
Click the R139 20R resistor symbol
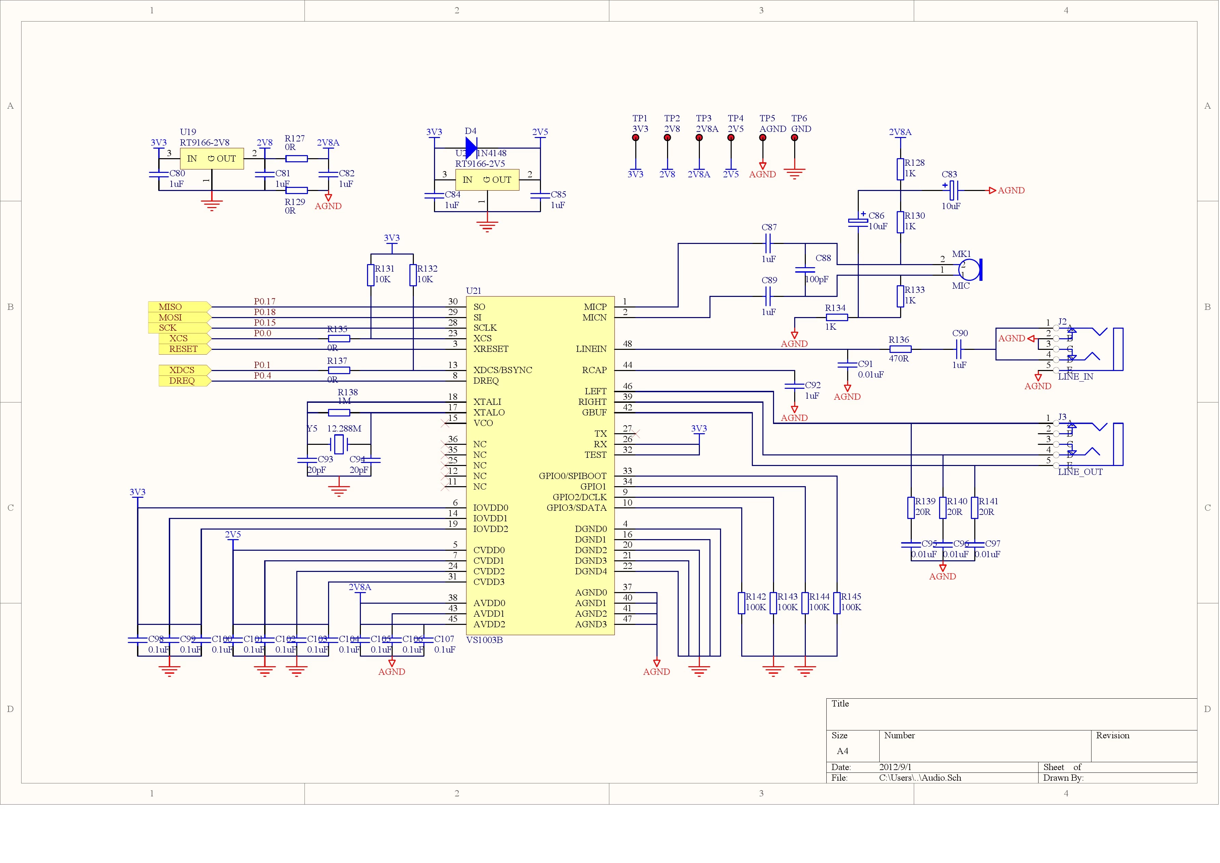(911, 508)
